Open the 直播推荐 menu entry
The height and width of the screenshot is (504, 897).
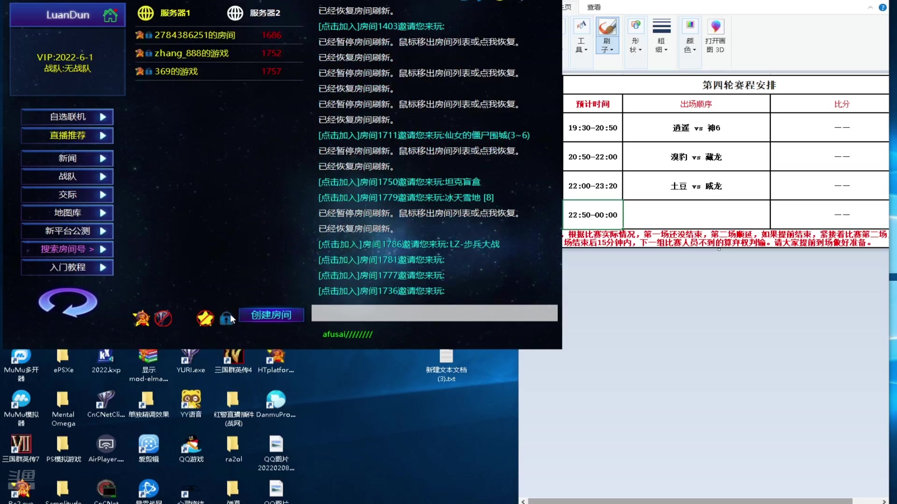pyautogui.click(x=67, y=136)
